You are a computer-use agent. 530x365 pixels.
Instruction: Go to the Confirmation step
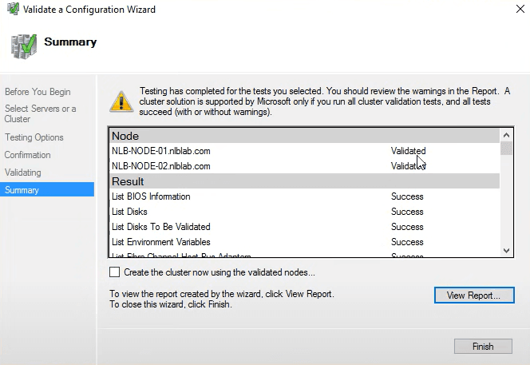coord(28,155)
